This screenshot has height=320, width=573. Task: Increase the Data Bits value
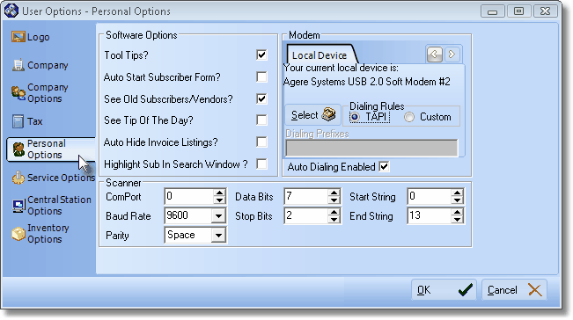334,193
